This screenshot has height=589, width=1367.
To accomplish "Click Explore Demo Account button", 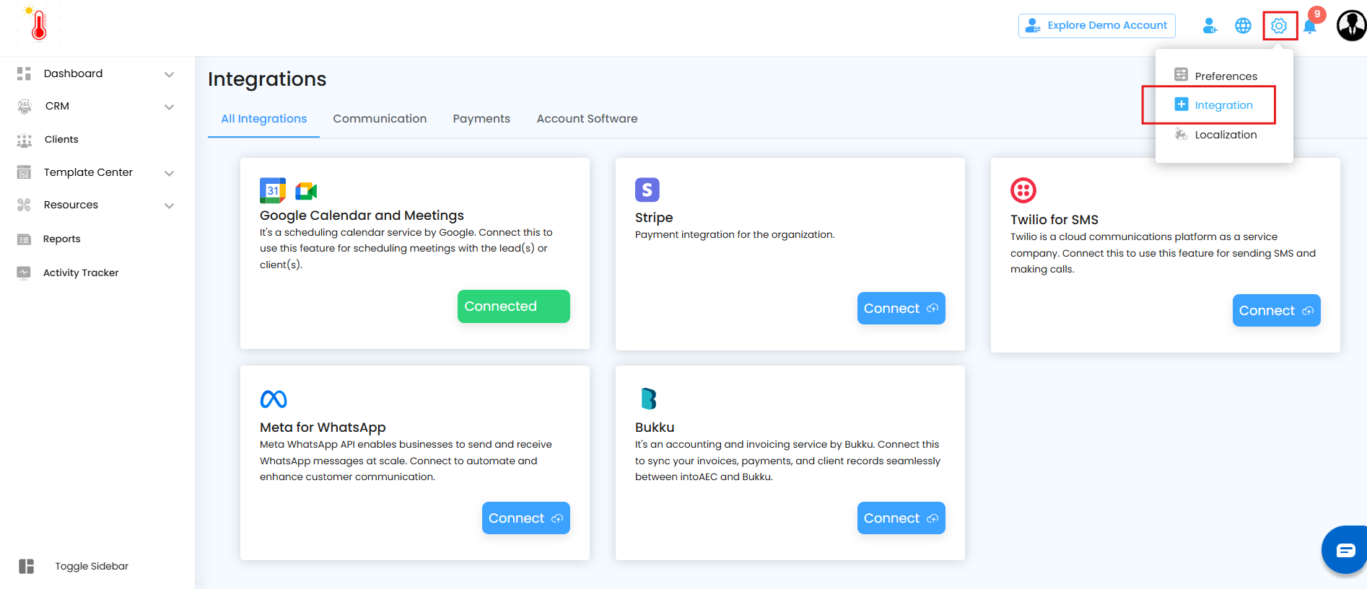I will (1097, 26).
